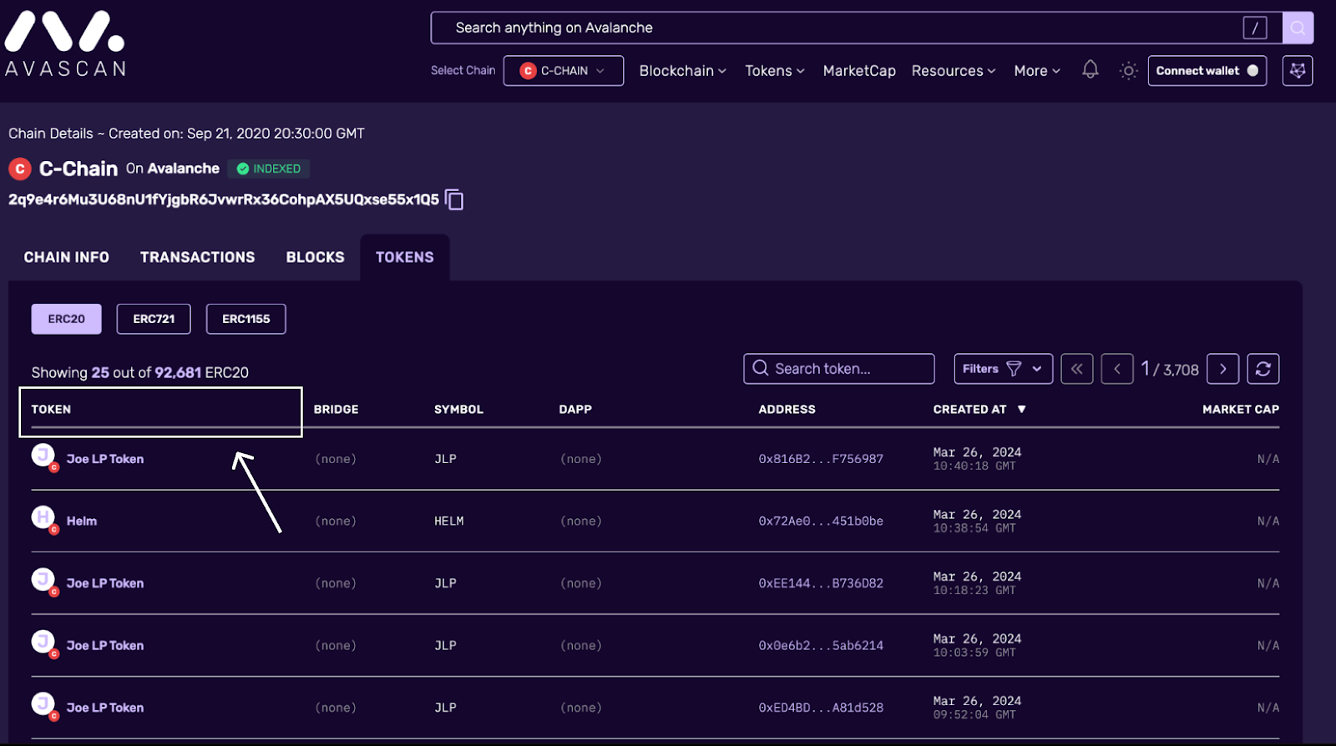Click SYMBOL column header
The height and width of the screenshot is (746, 1336).
tap(458, 410)
